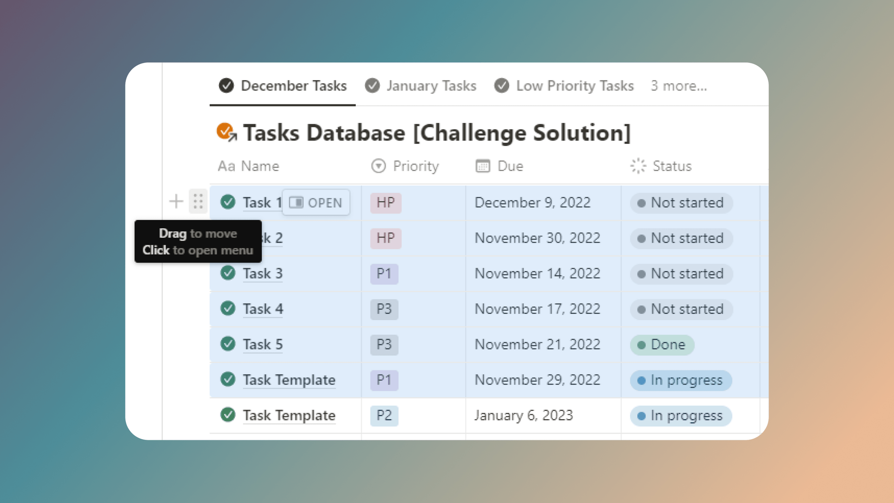Viewport: 894px width, 503px height.
Task: Click the spinner icon in the Status header
Action: pyautogui.click(x=638, y=166)
